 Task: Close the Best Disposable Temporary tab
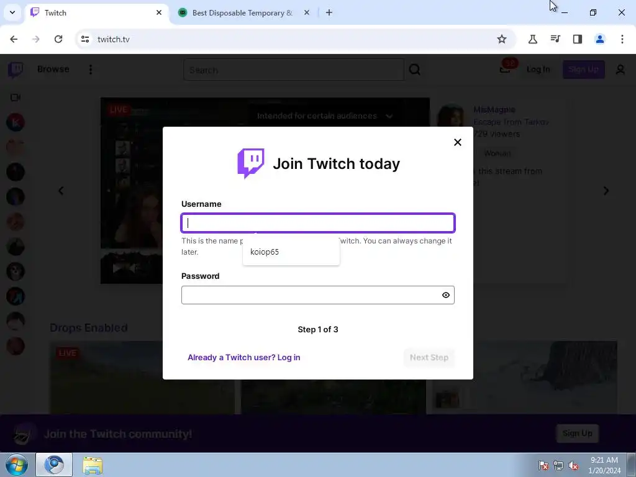click(307, 12)
